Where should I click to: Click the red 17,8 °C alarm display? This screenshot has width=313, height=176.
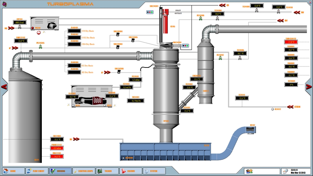click(x=291, y=42)
